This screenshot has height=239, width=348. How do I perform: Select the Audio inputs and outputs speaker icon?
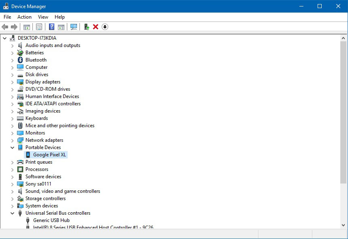point(20,45)
